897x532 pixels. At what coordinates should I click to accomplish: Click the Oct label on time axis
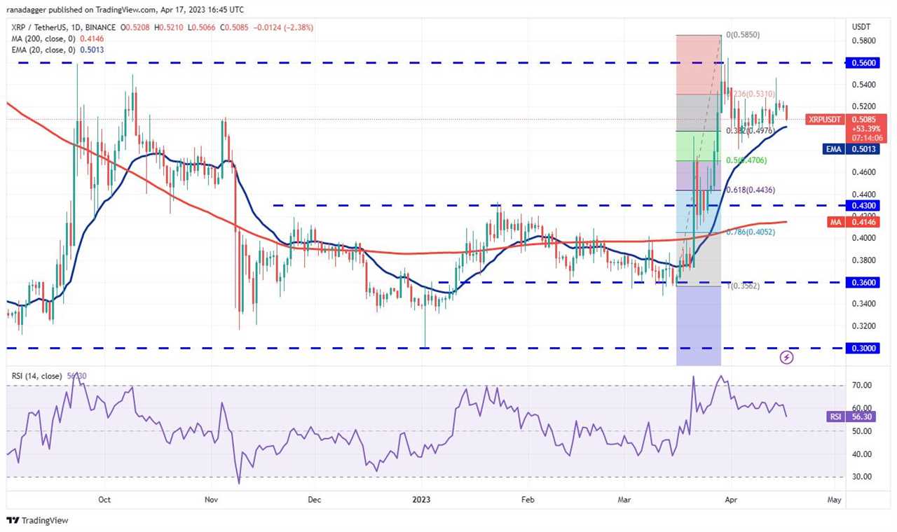104,500
